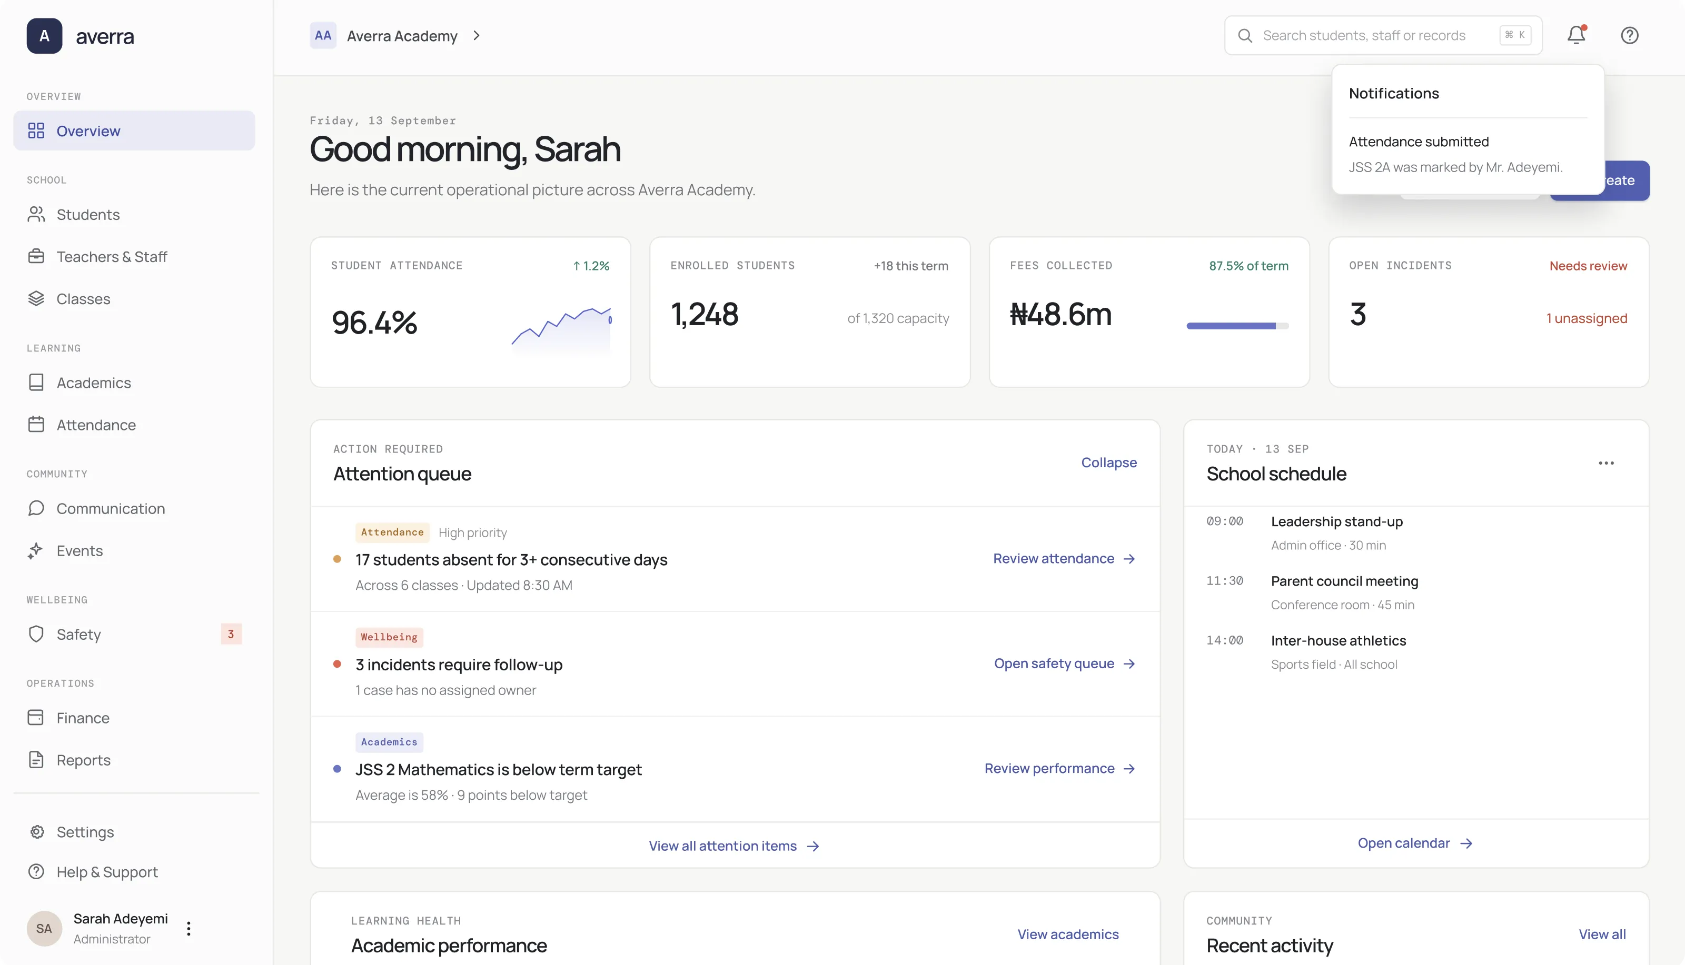Click the AA academy avatar badge
Screen dimensions: 1685x965
pyautogui.click(x=323, y=36)
